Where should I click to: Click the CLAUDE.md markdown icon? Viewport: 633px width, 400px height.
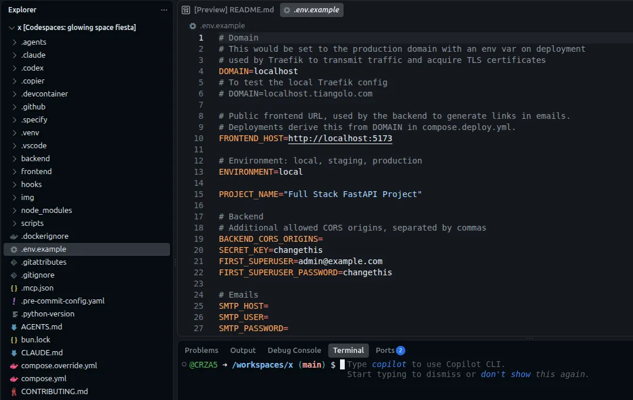pyautogui.click(x=14, y=353)
